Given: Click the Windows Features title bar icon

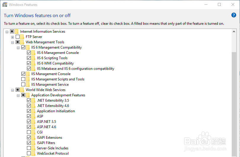Looking at the screenshot, I should point(5,4).
